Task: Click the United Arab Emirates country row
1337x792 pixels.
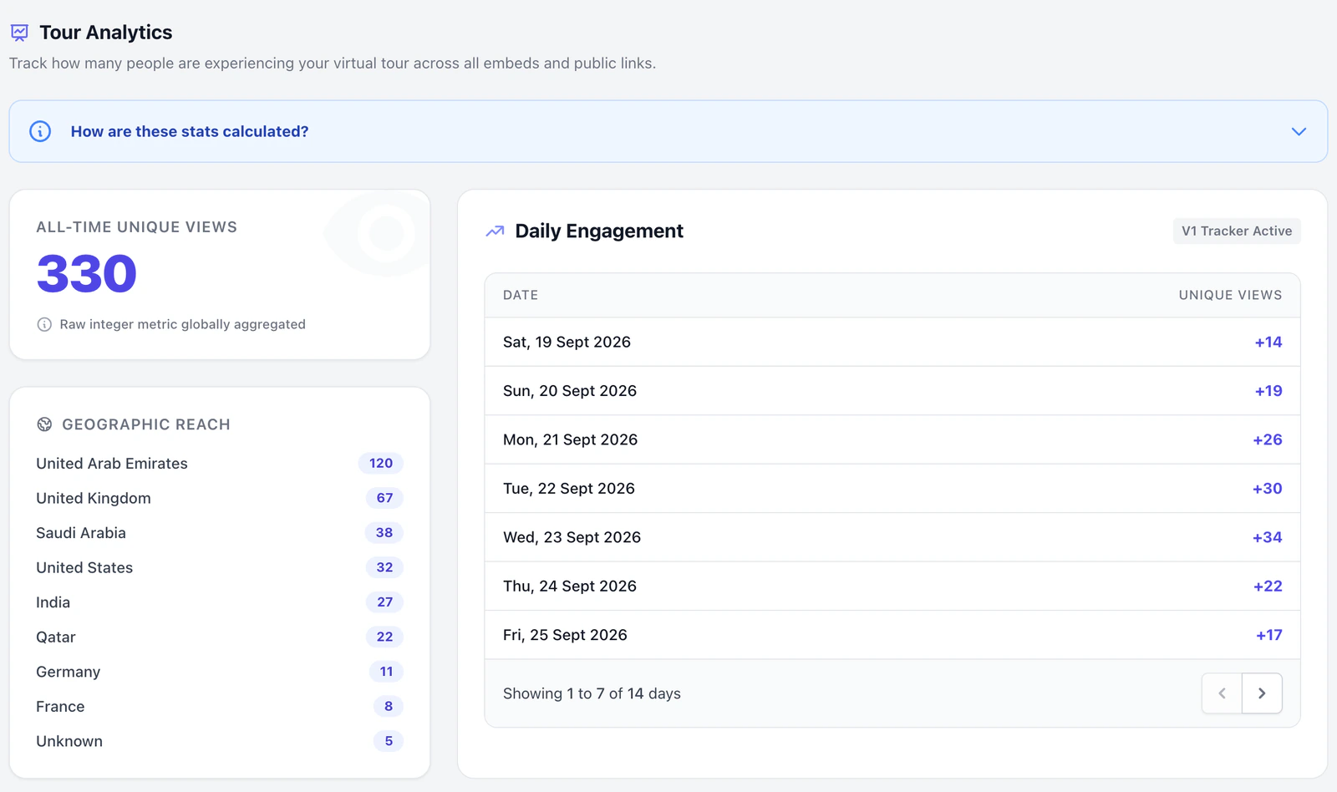Action: tap(220, 464)
